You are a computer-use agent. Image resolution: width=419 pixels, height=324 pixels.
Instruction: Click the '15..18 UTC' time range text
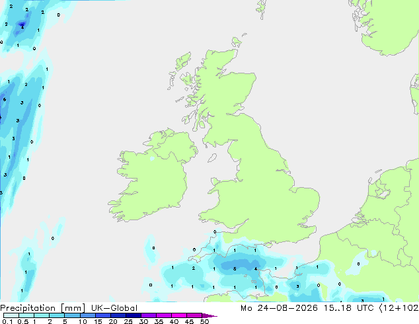348,308
